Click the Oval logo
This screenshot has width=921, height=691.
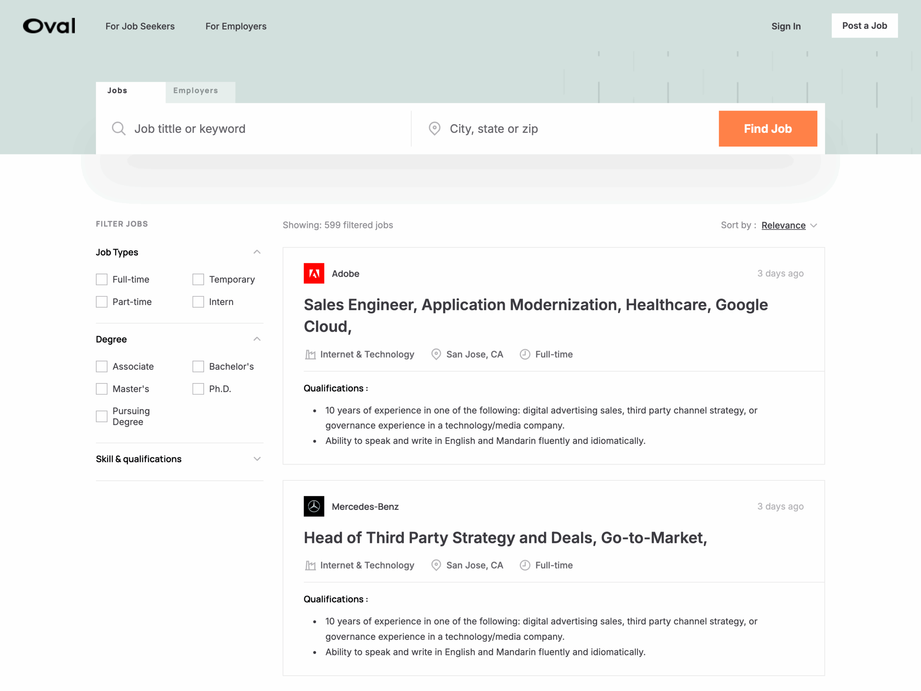pos(49,26)
